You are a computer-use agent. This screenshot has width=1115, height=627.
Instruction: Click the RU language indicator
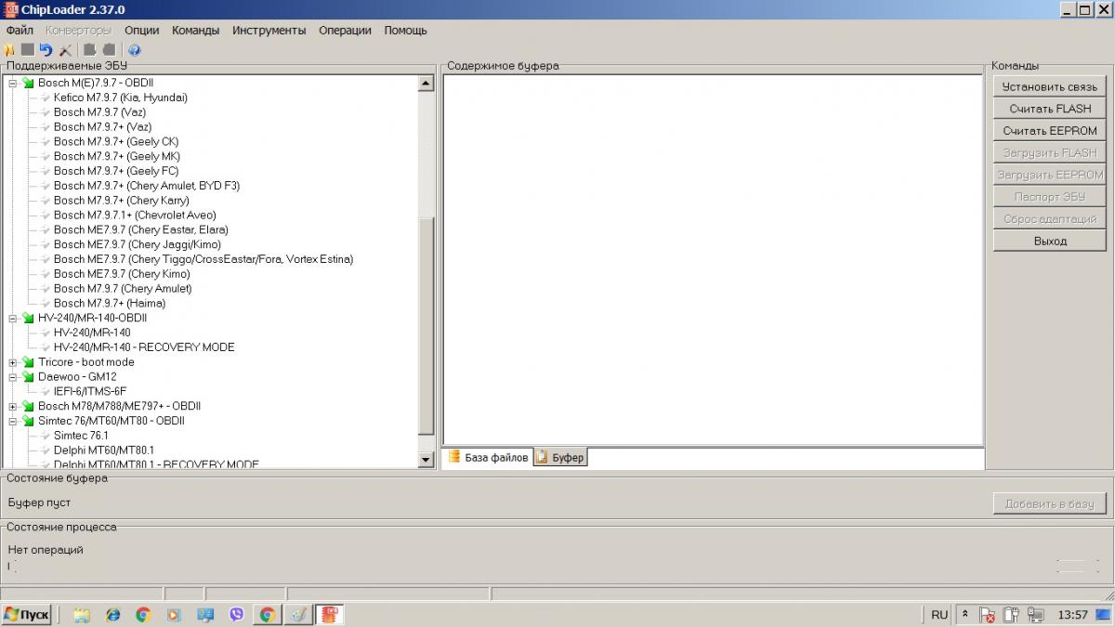pos(939,615)
